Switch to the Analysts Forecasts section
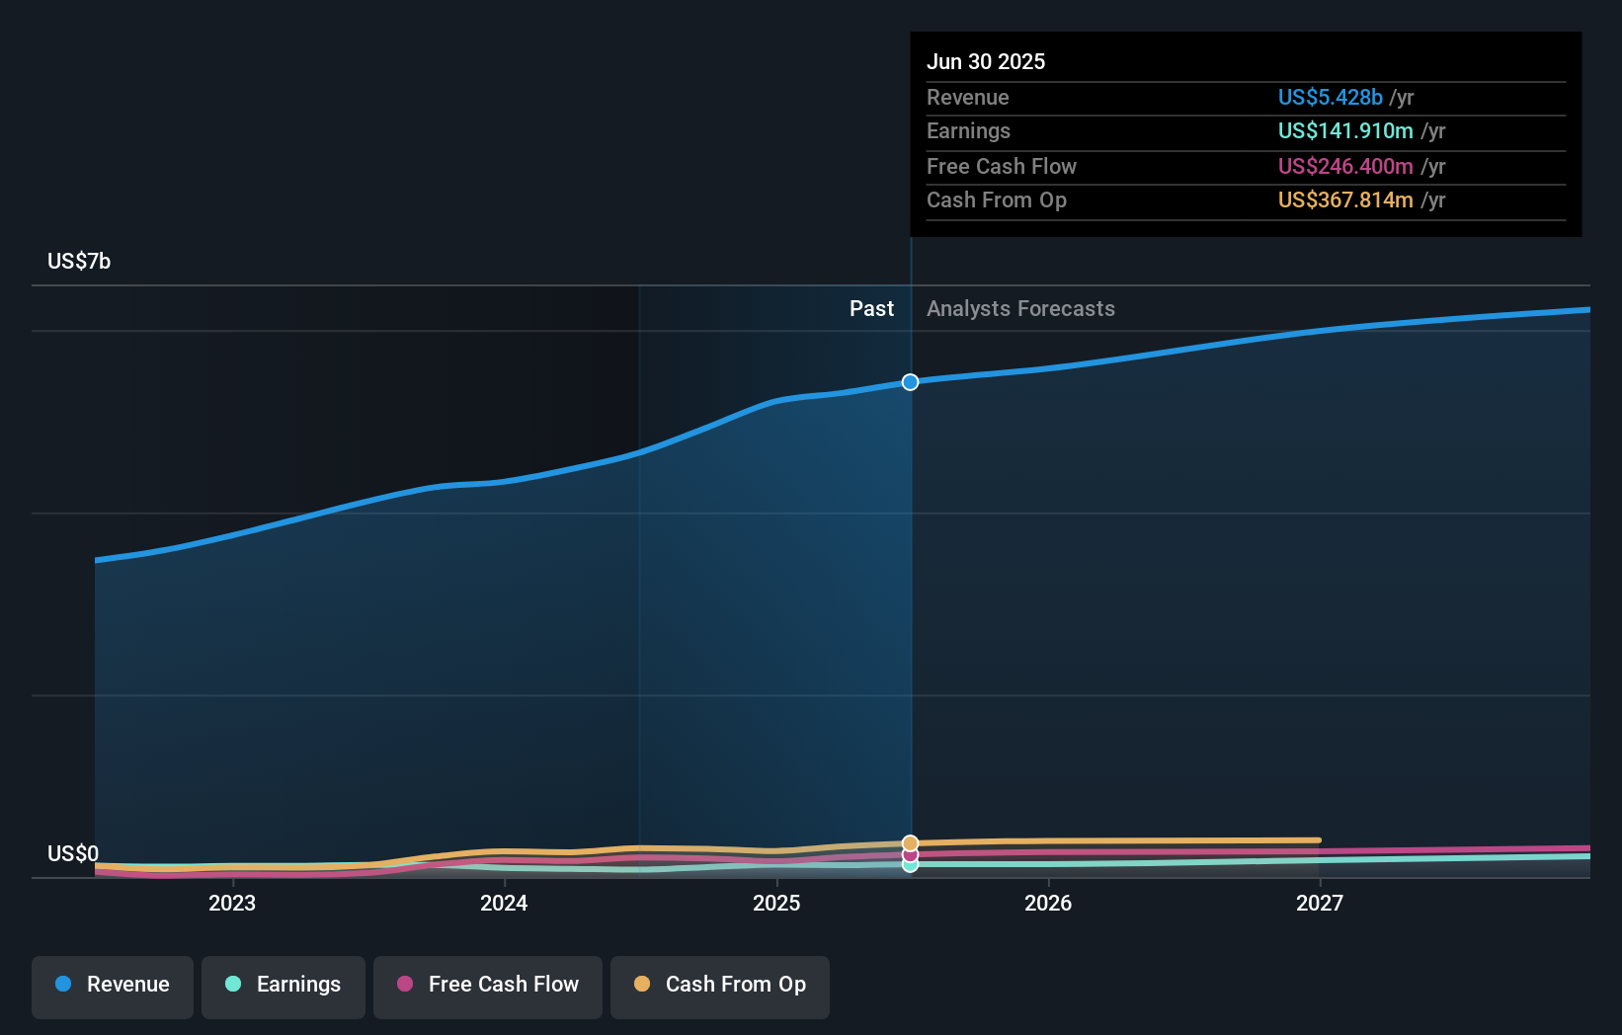The height and width of the screenshot is (1035, 1622). click(x=1020, y=308)
